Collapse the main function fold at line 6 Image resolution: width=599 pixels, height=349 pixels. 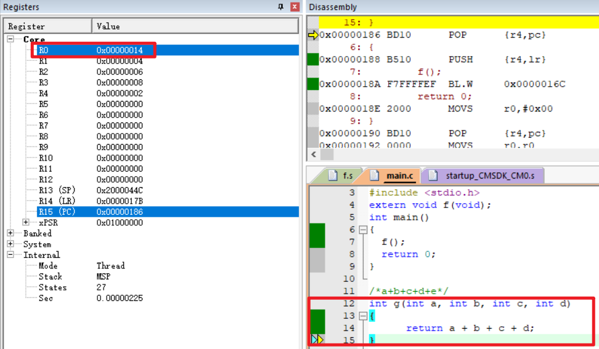pos(362,230)
